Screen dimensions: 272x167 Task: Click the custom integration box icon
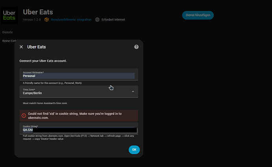coord(47,20)
